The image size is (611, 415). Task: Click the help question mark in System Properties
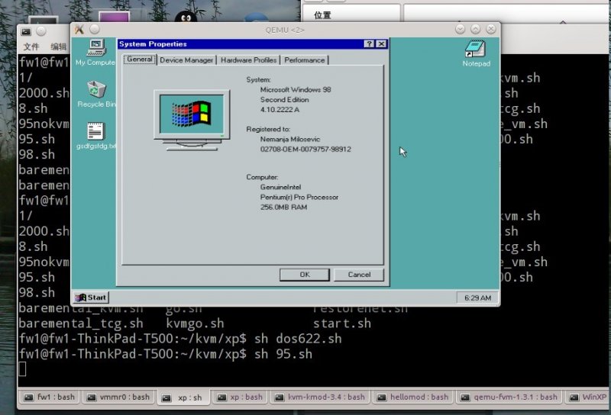point(369,44)
